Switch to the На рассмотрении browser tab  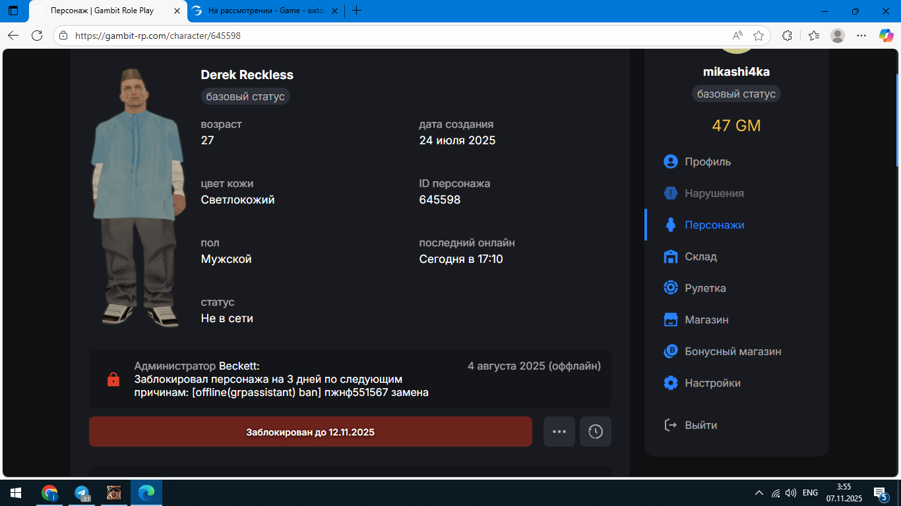point(264,11)
